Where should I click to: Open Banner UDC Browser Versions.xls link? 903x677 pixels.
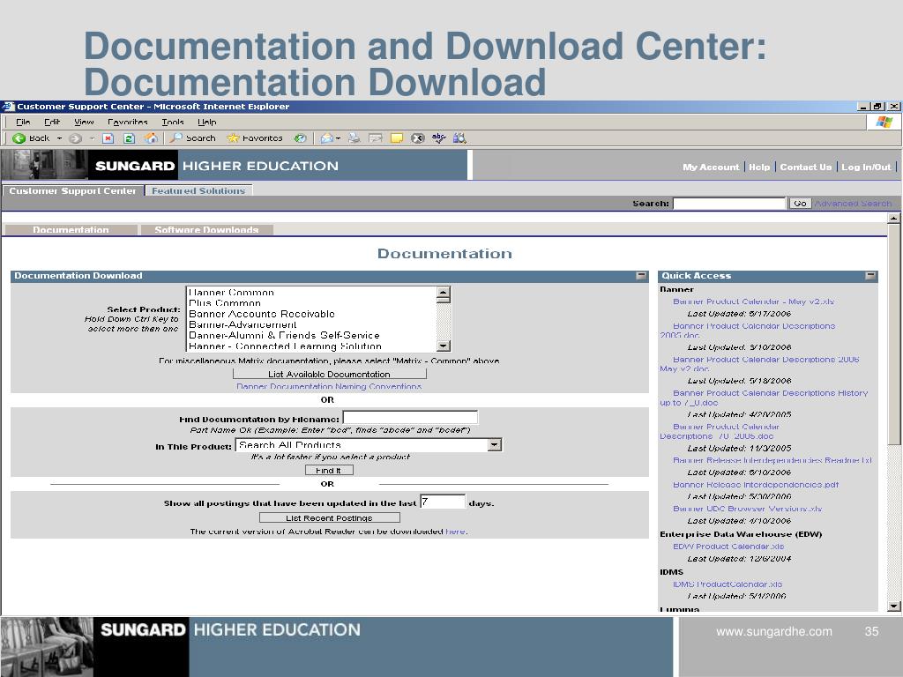coord(748,509)
